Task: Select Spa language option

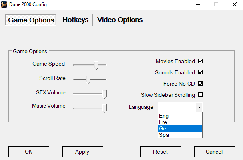Action: coord(180,135)
